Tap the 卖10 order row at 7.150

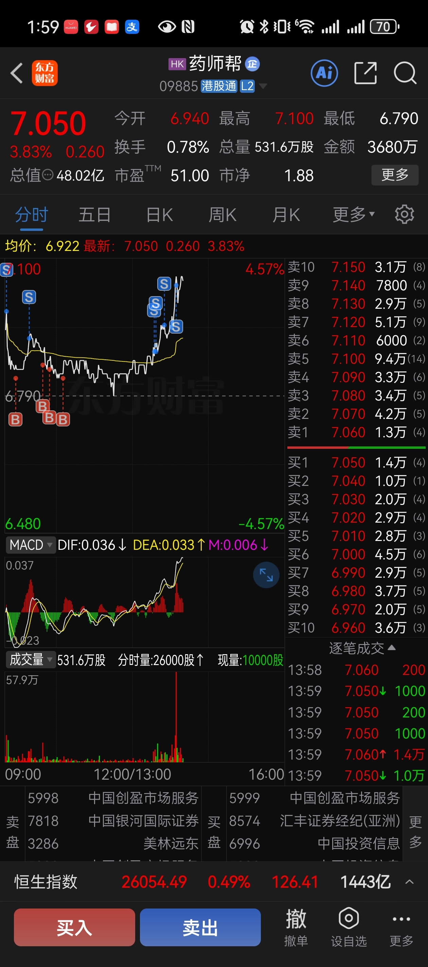(356, 267)
